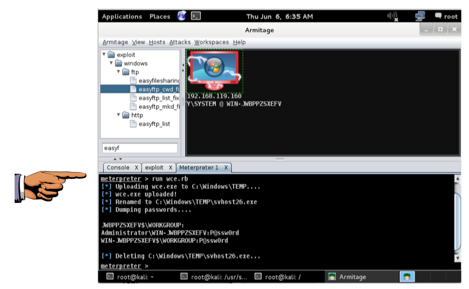The image size is (469, 289).
Task: Open the Armitage menu
Action: pyautogui.click(x=115, y=42)
